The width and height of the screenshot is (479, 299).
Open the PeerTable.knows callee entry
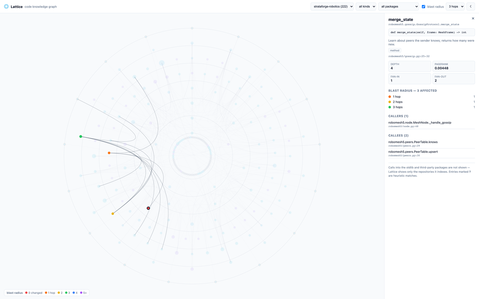tap(431, 144)
